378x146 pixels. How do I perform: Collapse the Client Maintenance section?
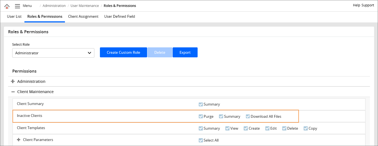click(x=13, y=92)
